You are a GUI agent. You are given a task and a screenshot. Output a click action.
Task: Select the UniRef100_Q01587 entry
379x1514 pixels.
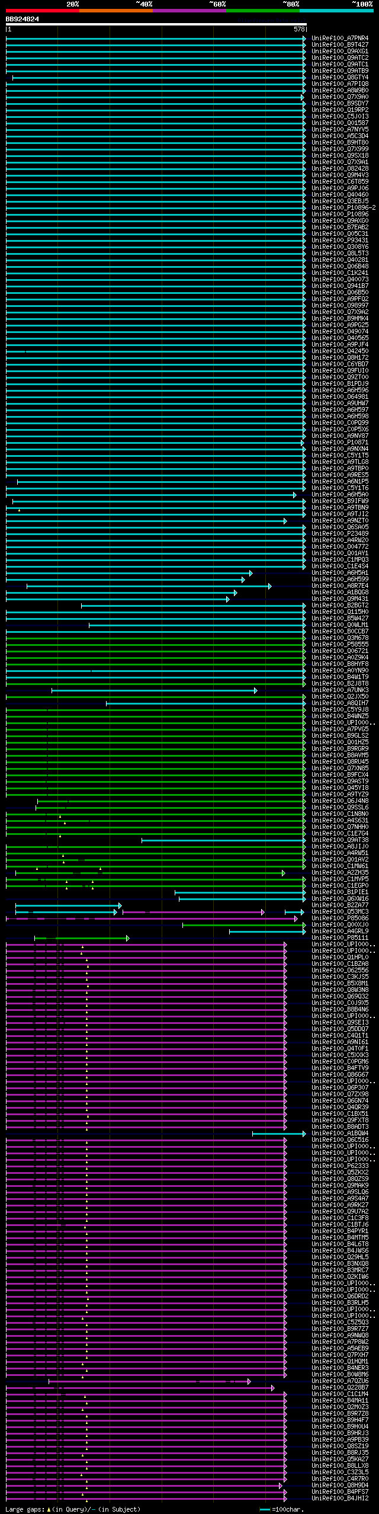340,123
